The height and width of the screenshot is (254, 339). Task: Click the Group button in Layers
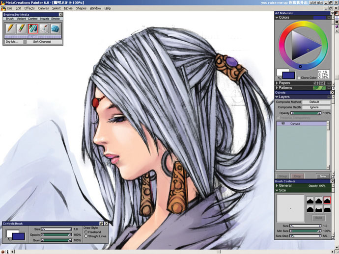(282, 176)
